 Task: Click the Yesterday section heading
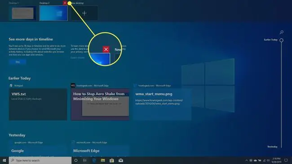(17, 135)
